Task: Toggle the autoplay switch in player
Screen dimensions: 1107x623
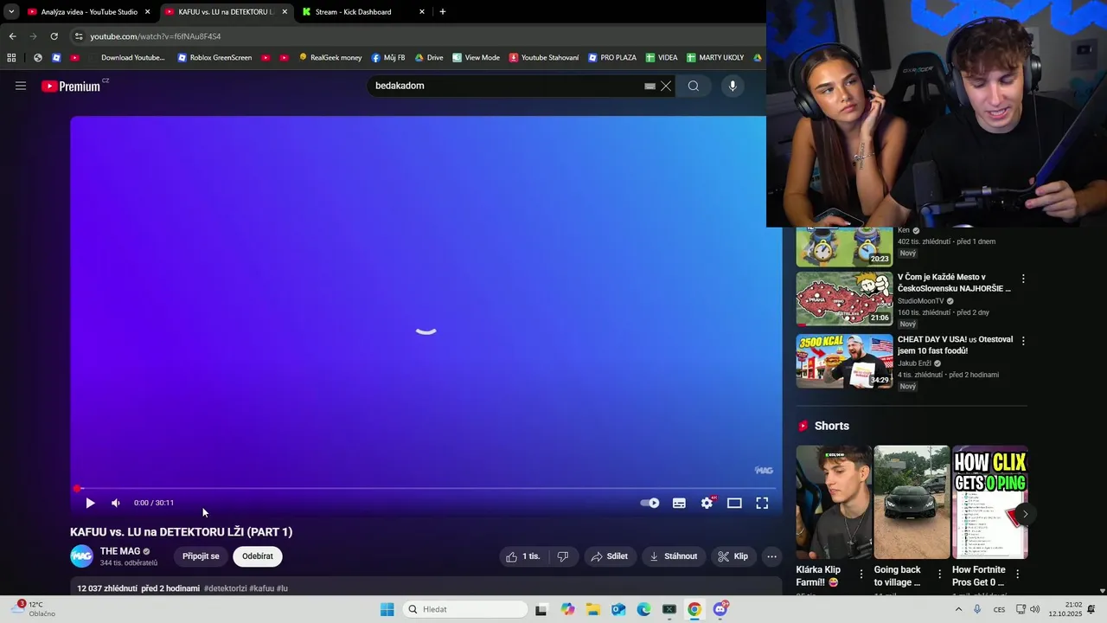Action: (649, 503)
